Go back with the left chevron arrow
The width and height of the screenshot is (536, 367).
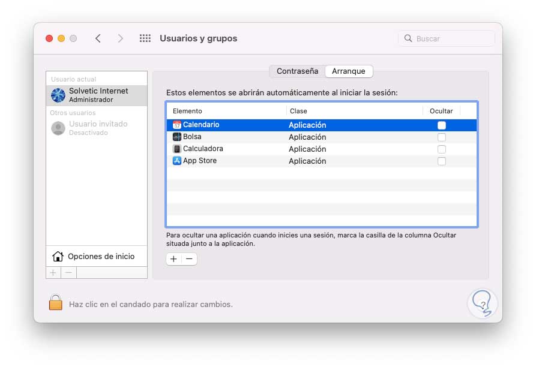pos(98,38)
